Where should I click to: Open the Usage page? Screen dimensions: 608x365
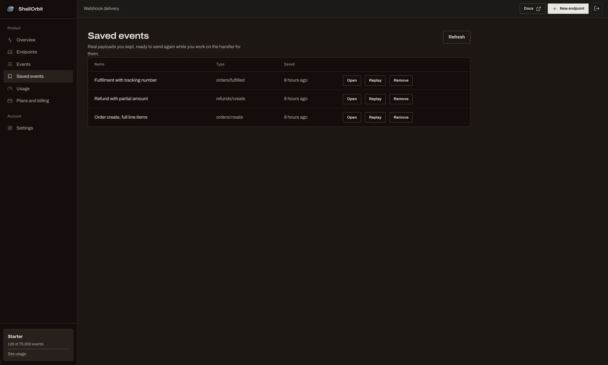click(38, 89)
